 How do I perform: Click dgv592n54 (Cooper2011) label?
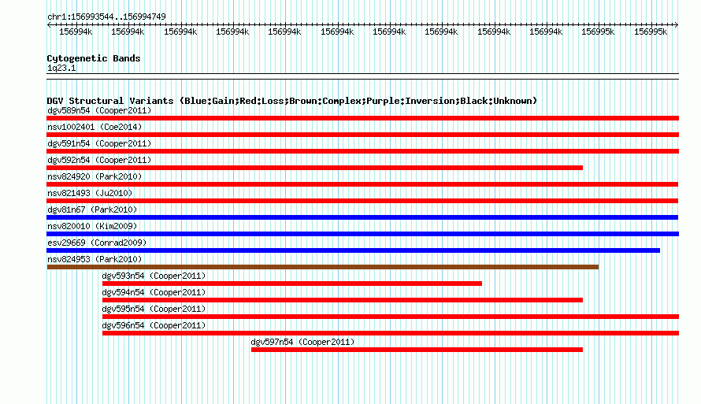pos(99,160)
